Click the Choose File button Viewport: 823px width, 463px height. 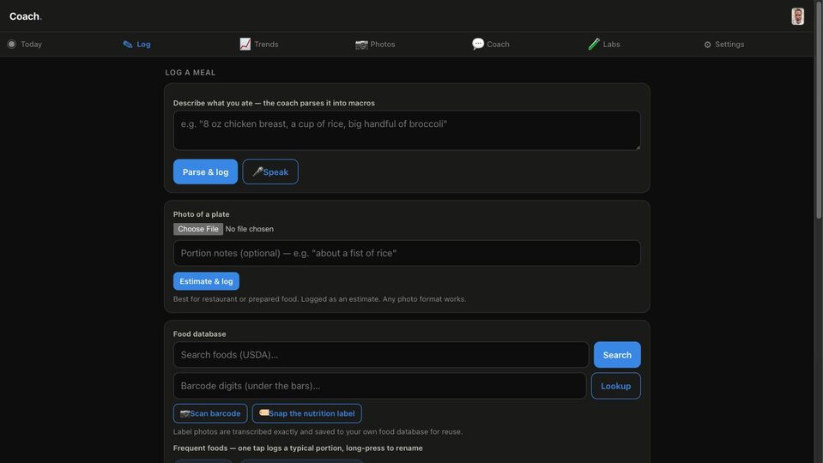pyautogui.click(x=198, y=229)
